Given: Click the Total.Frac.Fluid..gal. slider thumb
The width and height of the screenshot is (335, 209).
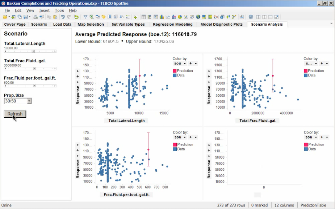Looking at the screenshot, I should point(34,68).
